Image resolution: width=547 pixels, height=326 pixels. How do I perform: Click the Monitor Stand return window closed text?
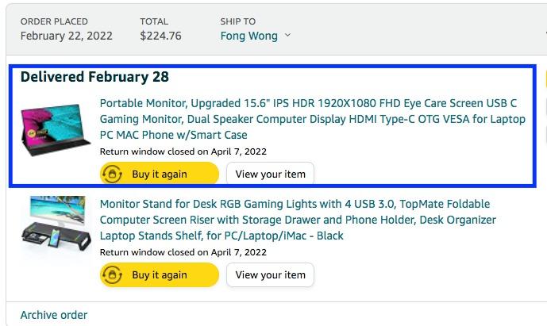tap(183, 252)
